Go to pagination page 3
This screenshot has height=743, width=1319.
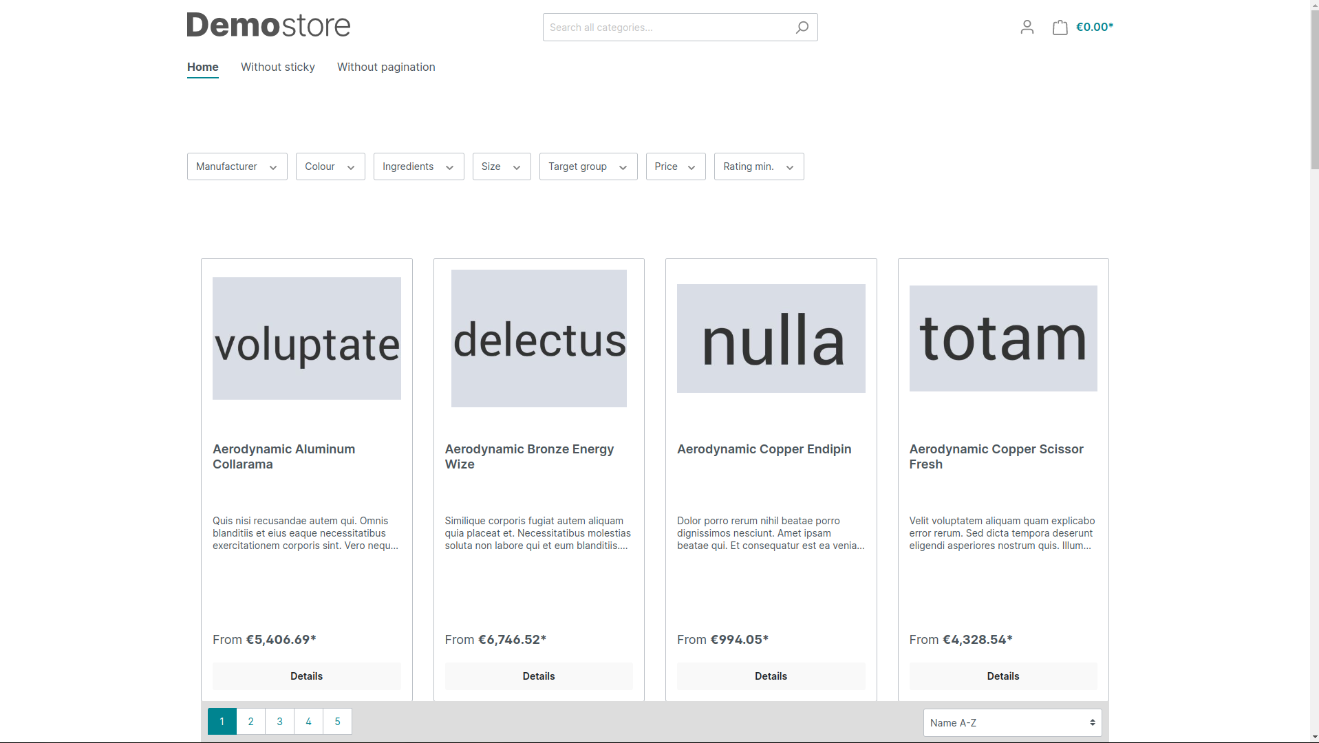(280, 721)
